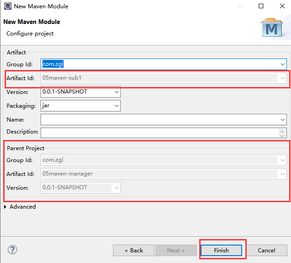
Task: Maximize the New Maven Module window
Action: coord(261,6)
